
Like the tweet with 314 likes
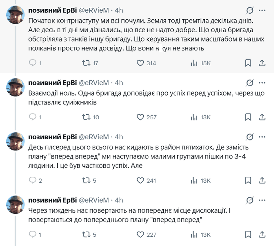tap(140, 63)
